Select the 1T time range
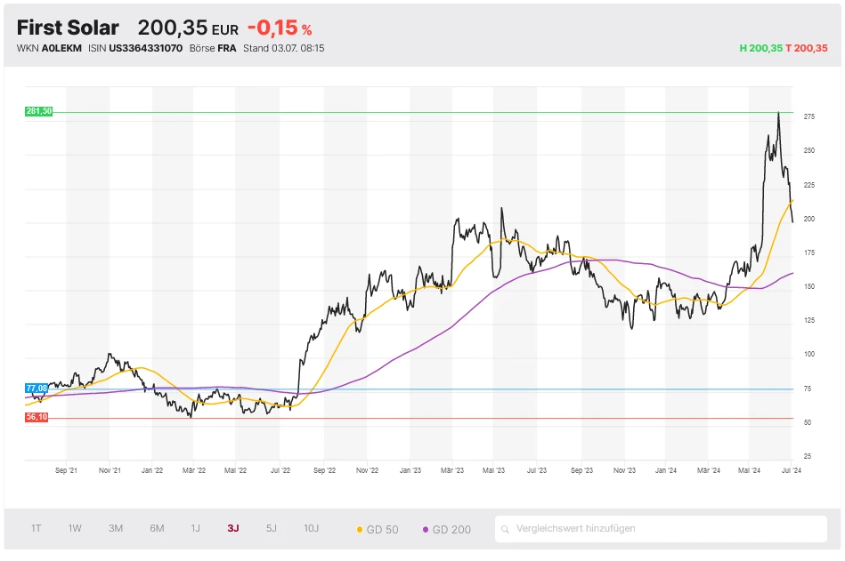The width and height of the screenshot is (845, 561). [x=37, y=528]
